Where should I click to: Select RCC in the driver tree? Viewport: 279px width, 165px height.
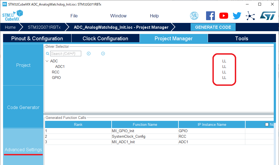pyautogui.click(x=56, y=72)
